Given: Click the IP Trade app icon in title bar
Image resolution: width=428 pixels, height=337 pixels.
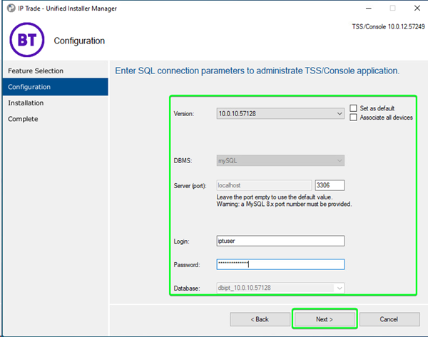Looking at the screenshot, I should click(11, 8).
